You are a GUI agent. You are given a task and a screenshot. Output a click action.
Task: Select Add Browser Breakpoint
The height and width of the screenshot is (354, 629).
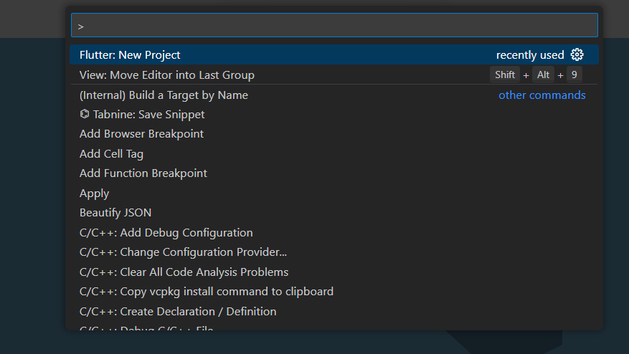tap(141, 134)
